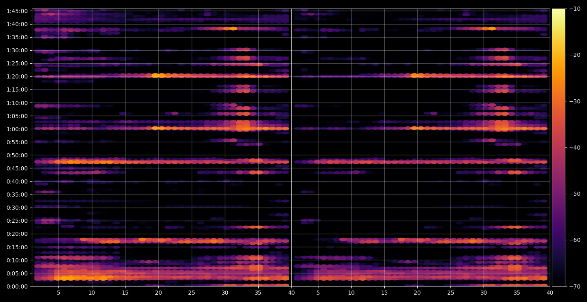The width and height of the screenshot is (587, 302).
Task: Select x-axis label 10 under right heatmap
Action: point(351,293)
